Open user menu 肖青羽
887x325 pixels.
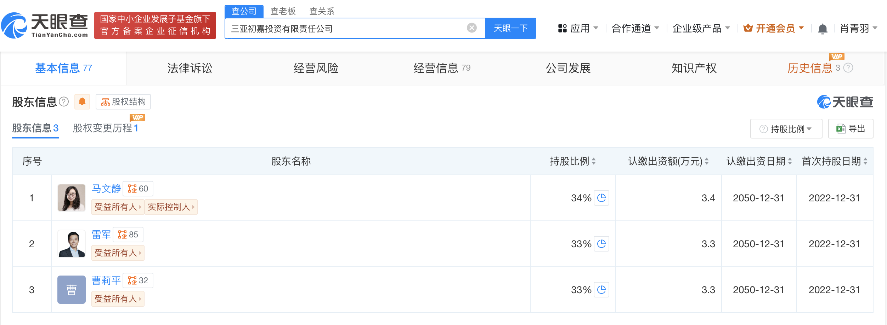859,28
